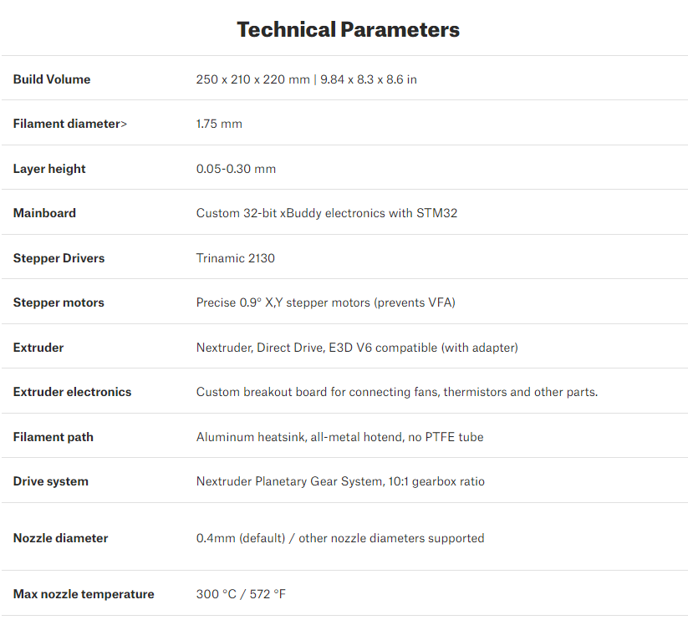Select the Drive system label
688x620 pixels.
(x=50, y=481)
